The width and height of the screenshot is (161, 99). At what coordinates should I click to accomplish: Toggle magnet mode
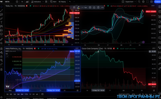[x=1, y=48]
